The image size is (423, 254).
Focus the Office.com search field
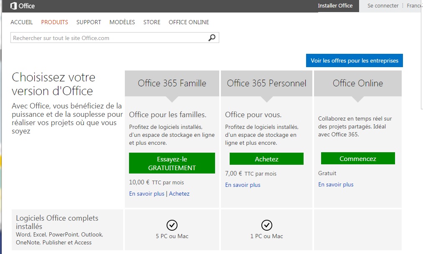tap(115, 38)
